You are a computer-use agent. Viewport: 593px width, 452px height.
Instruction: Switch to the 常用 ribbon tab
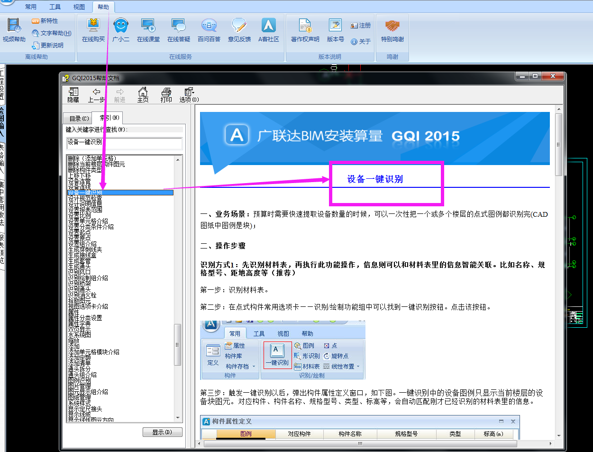(x=31, y=7)
